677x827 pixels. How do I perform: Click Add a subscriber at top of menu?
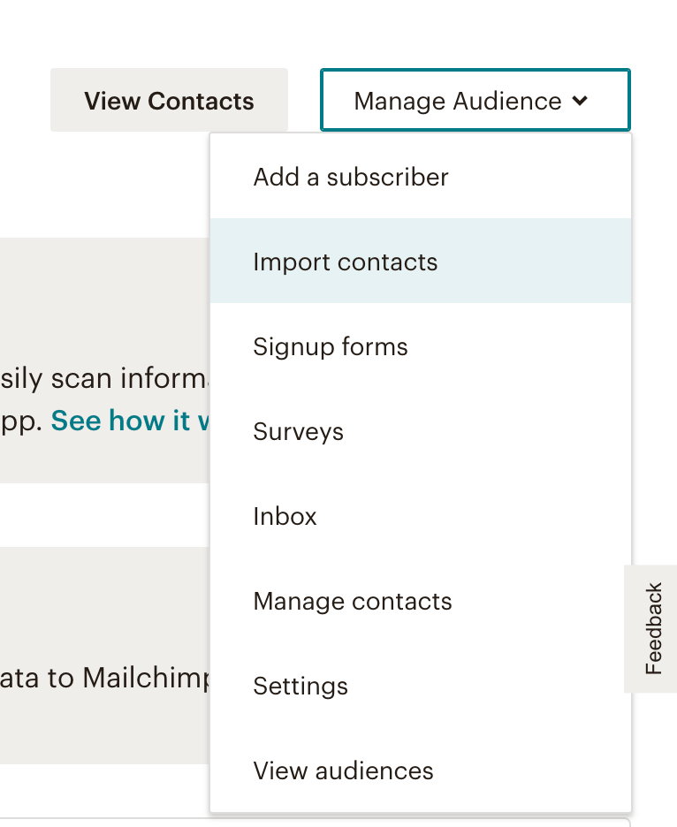[350, 177]
